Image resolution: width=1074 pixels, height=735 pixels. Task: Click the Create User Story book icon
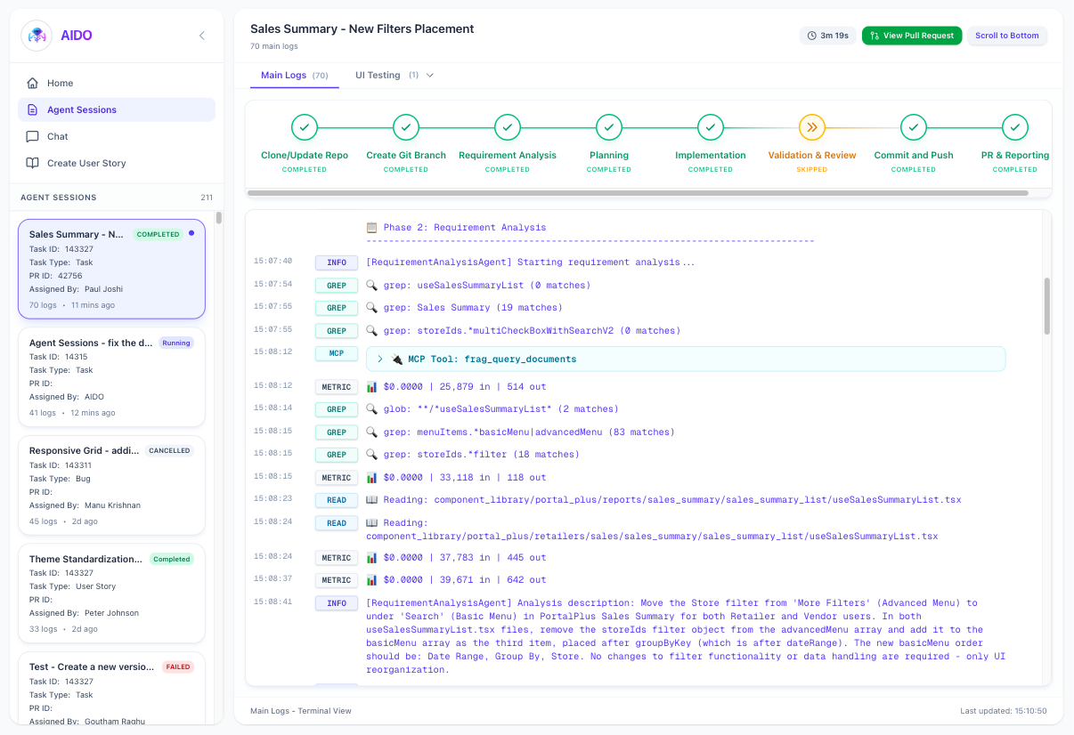pyautogui.click(x=33, y=163)
